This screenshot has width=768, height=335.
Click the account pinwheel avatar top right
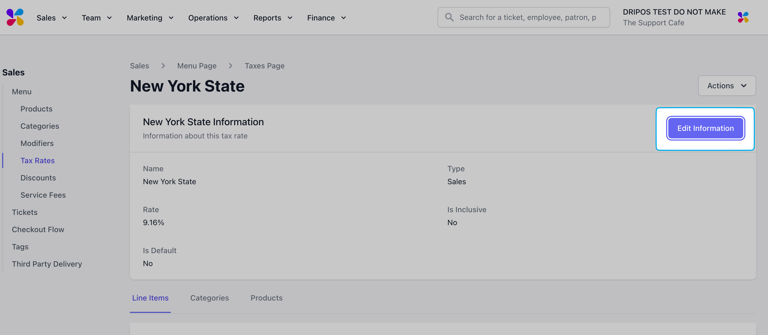(x=743, y=17)
